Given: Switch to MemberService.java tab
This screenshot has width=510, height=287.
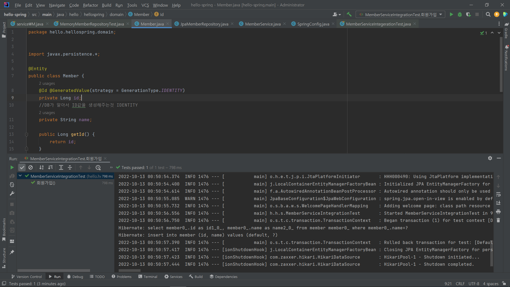Looking at the screenshot, I should (x=262, y=24).
